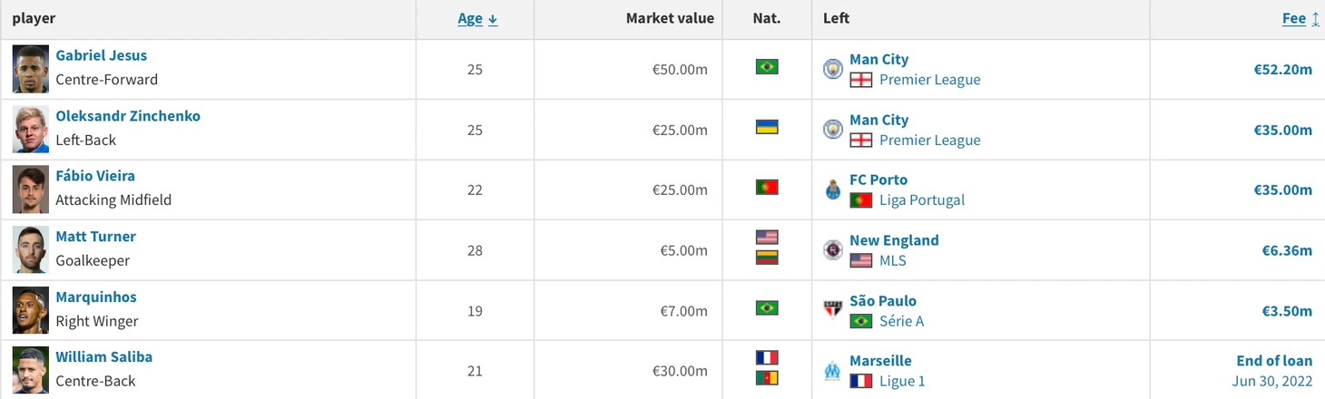
Task: Click the Brazil flag beside Gabriel Jesus
Action: [x=767, y=67]
